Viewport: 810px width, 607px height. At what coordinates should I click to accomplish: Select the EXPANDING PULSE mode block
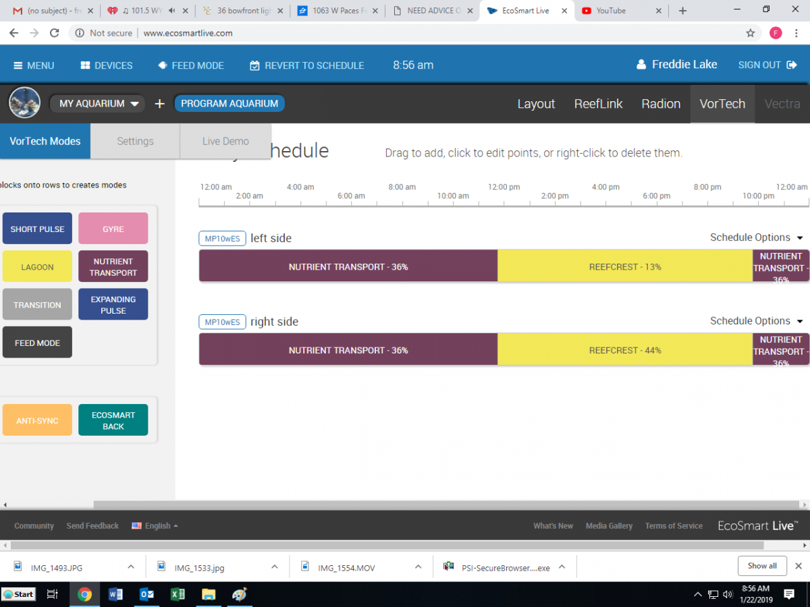[113, 304]
